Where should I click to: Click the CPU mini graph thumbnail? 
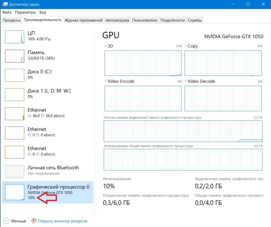pos(15,37)
